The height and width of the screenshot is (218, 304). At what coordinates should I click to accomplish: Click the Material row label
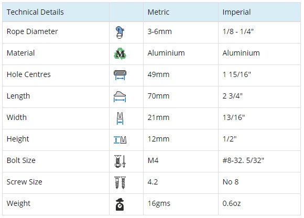(x=20, y=53)
